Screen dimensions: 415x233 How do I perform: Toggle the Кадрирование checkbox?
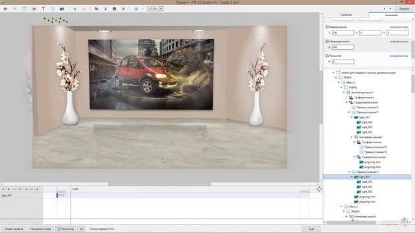click(x=327, y=27)
